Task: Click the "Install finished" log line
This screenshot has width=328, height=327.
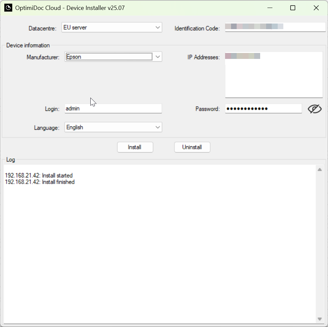Action: 40,182
